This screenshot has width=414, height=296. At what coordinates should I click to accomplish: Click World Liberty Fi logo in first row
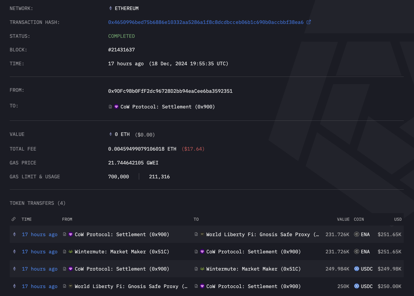point(202,234)
